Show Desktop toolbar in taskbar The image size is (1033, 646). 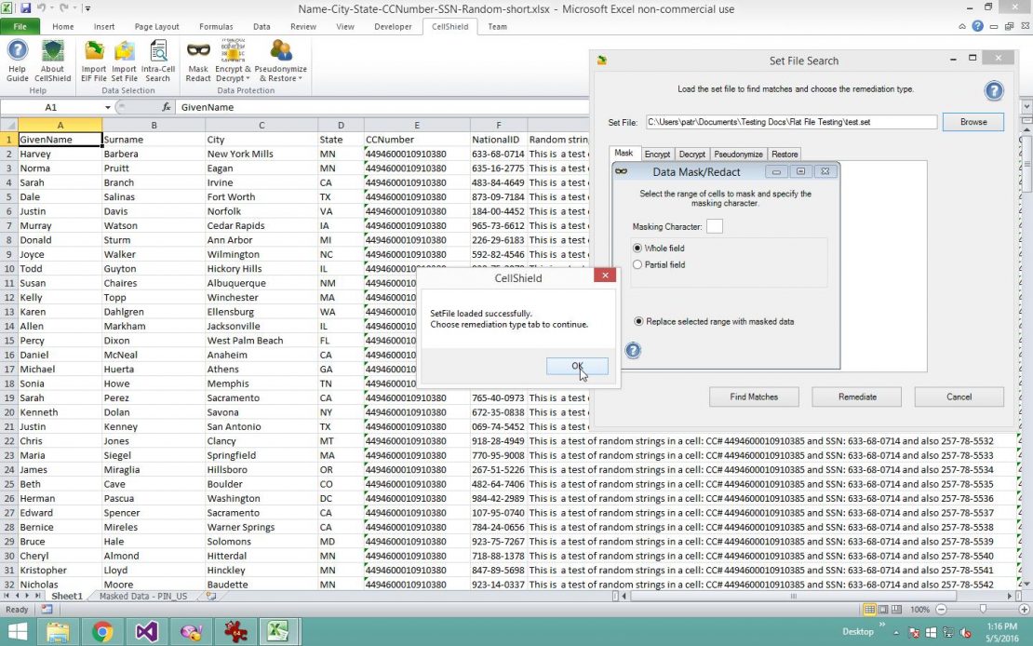[858, 631]
